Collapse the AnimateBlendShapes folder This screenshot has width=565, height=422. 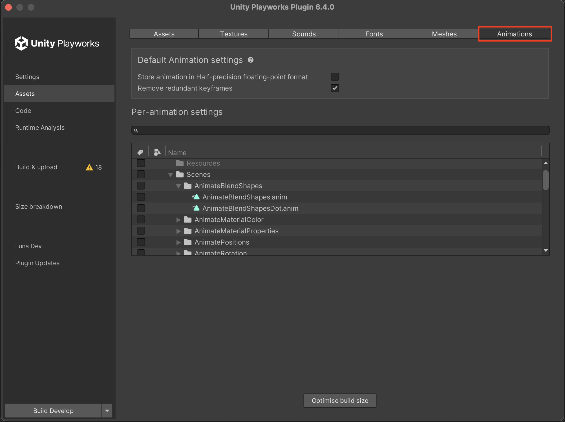178,186
